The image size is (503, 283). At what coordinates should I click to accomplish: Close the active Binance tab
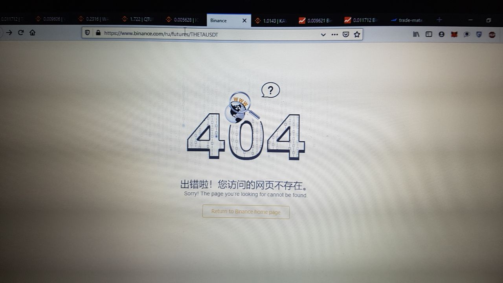coord(244,20)
